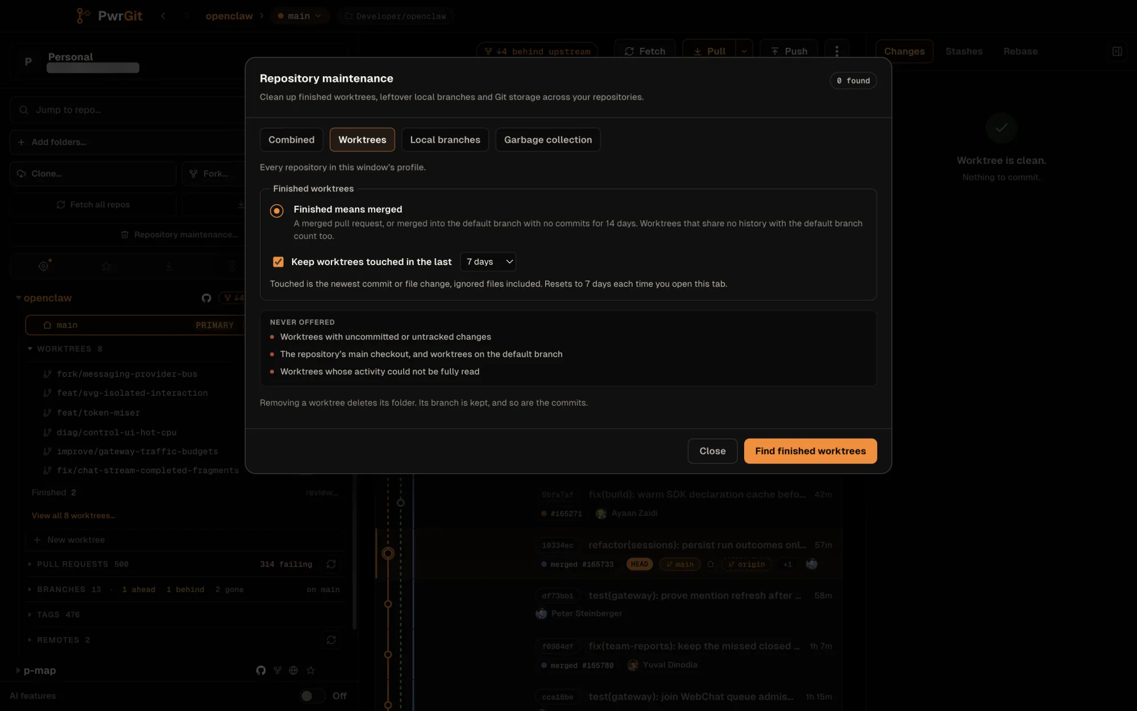Screen dimensions: 1137x711
Task: Click the three-dot more actions icon
Action: click(837, 51)
